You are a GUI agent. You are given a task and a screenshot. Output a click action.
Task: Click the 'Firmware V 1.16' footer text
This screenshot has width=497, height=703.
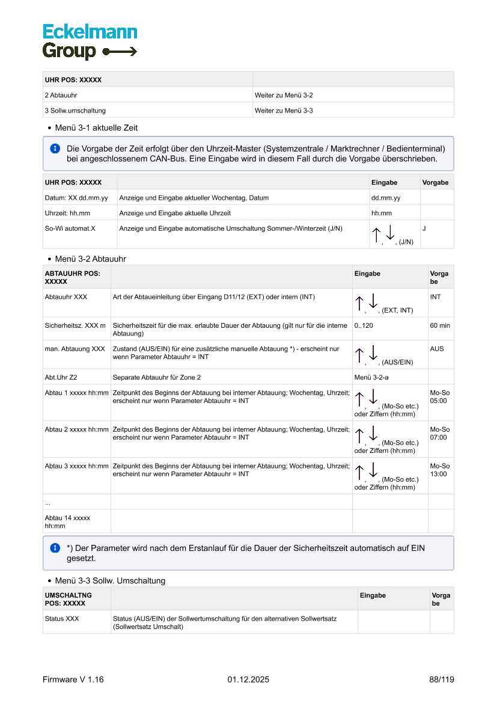[73, 680]
